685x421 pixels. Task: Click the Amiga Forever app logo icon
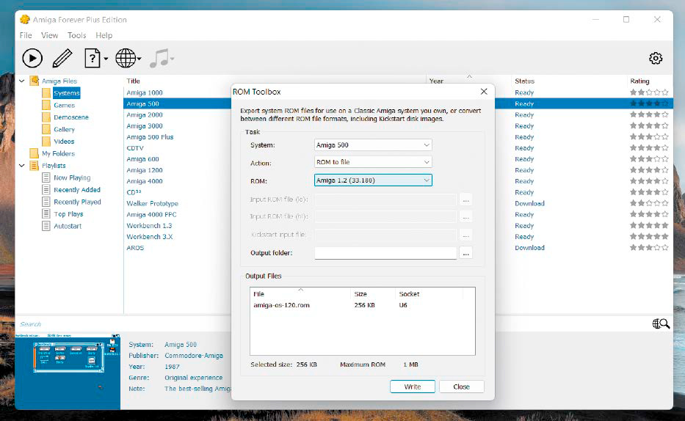[25, 20]
